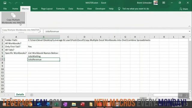192x108 pixels.
Task: Switch to the Insert tab
Action: tap(35, 9)
